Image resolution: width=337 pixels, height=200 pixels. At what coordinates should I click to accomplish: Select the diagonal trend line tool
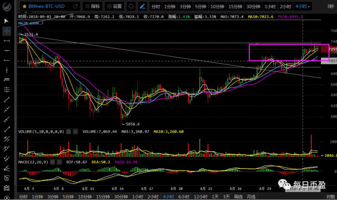pos(7,99)
